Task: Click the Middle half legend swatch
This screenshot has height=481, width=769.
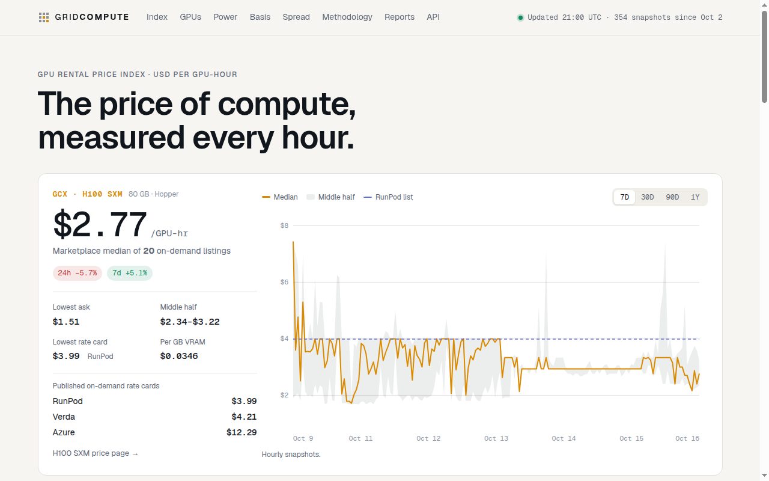Action: point(311,197)
